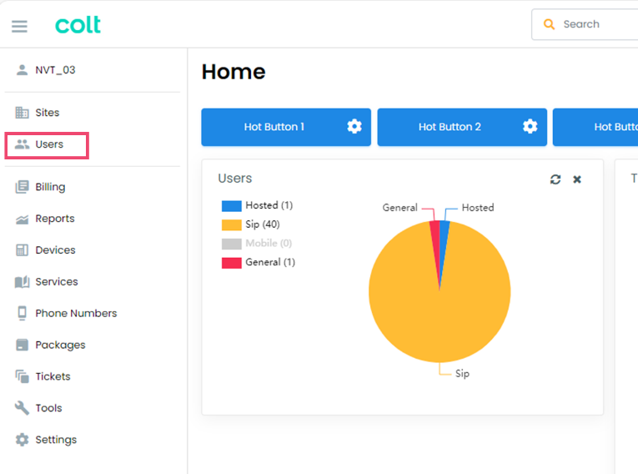This screenshot has width=638, height=474.
Task: Click the Users people icon
Action: (22, 144)
